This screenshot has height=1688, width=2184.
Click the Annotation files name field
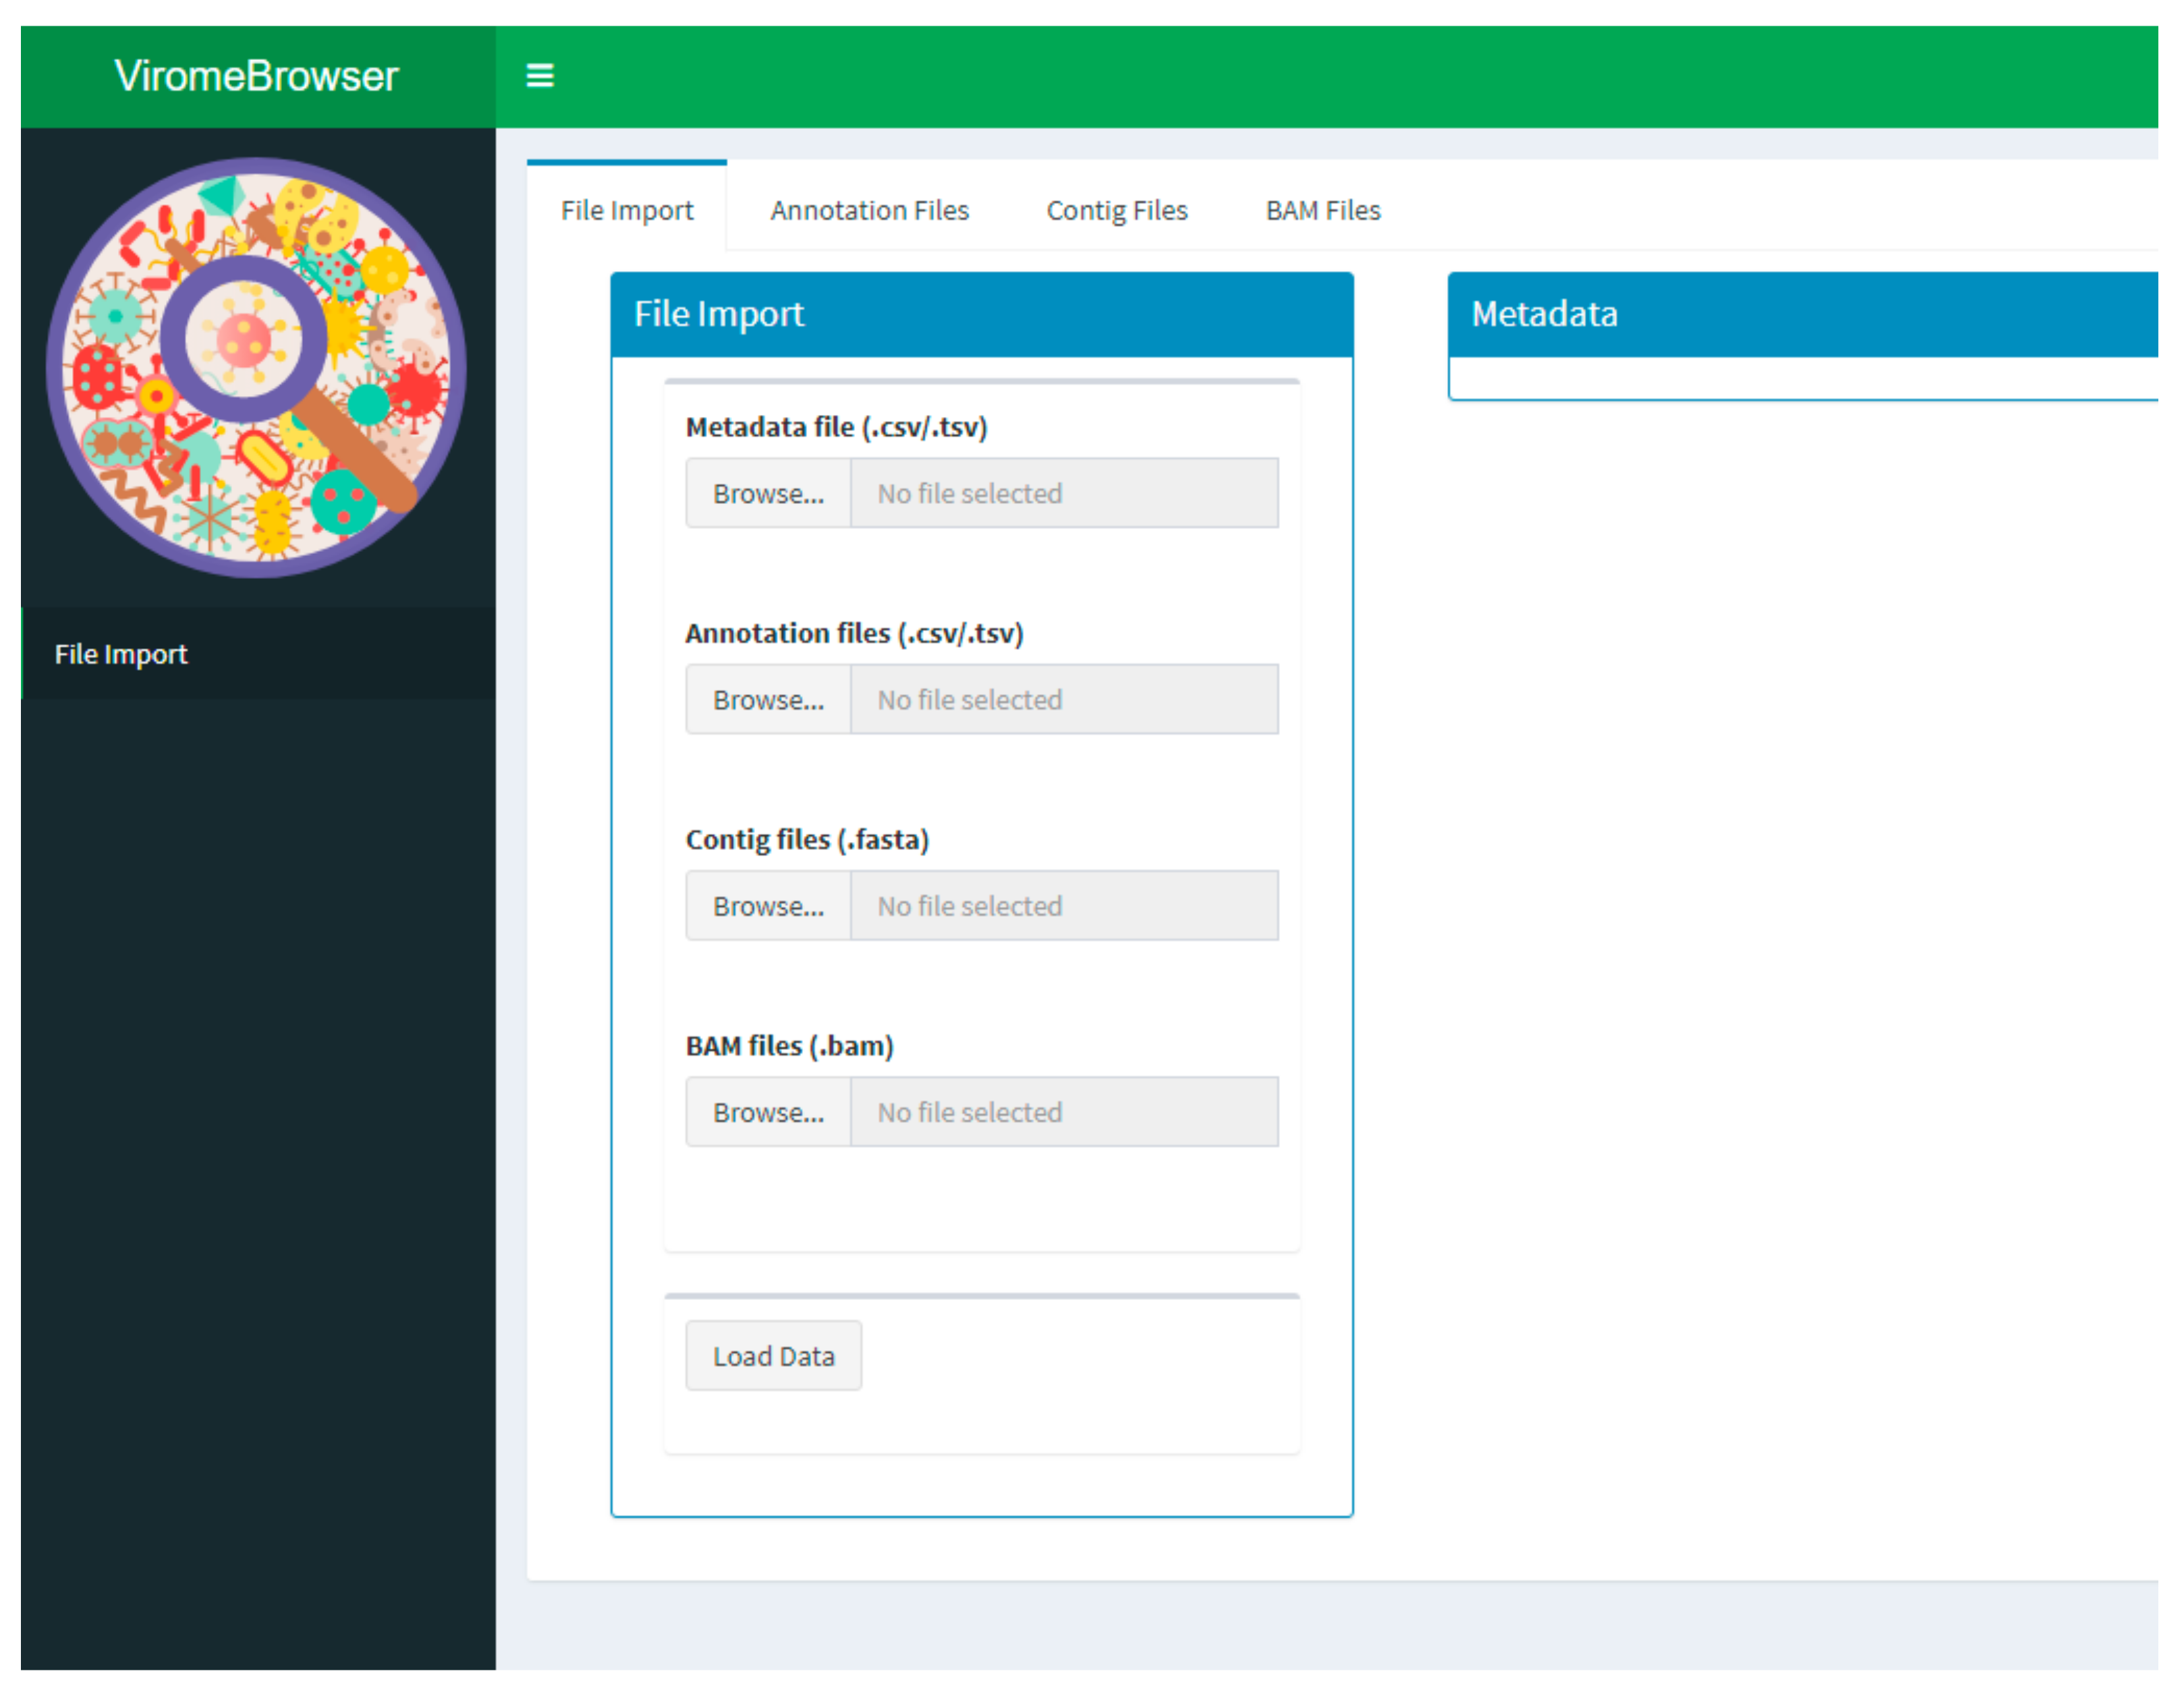[x=1063, y=699]
